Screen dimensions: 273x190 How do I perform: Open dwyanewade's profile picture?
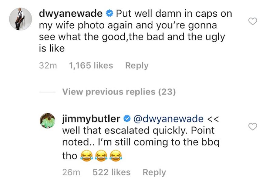(x=21, y=19)
